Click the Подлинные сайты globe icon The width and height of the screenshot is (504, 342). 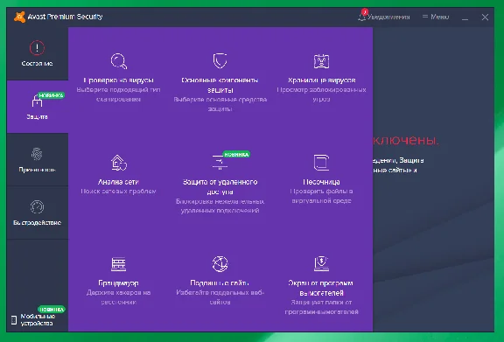click(220, 264)
